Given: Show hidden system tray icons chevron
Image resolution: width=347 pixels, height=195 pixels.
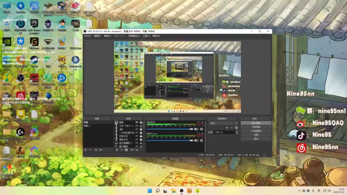Looking at the screenshot, I should (x=299, y=191).
